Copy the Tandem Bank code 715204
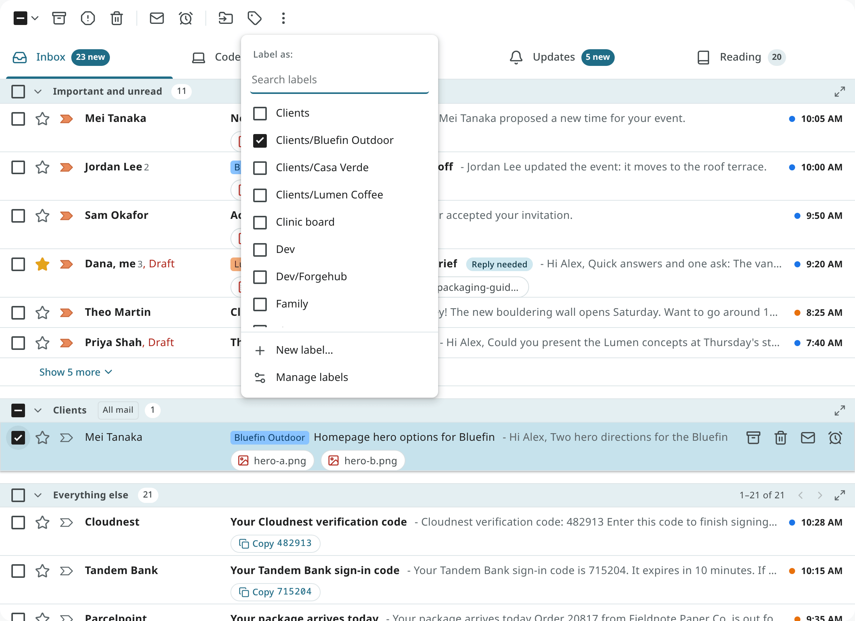855x621 pixels. click(x=276, y=592)
